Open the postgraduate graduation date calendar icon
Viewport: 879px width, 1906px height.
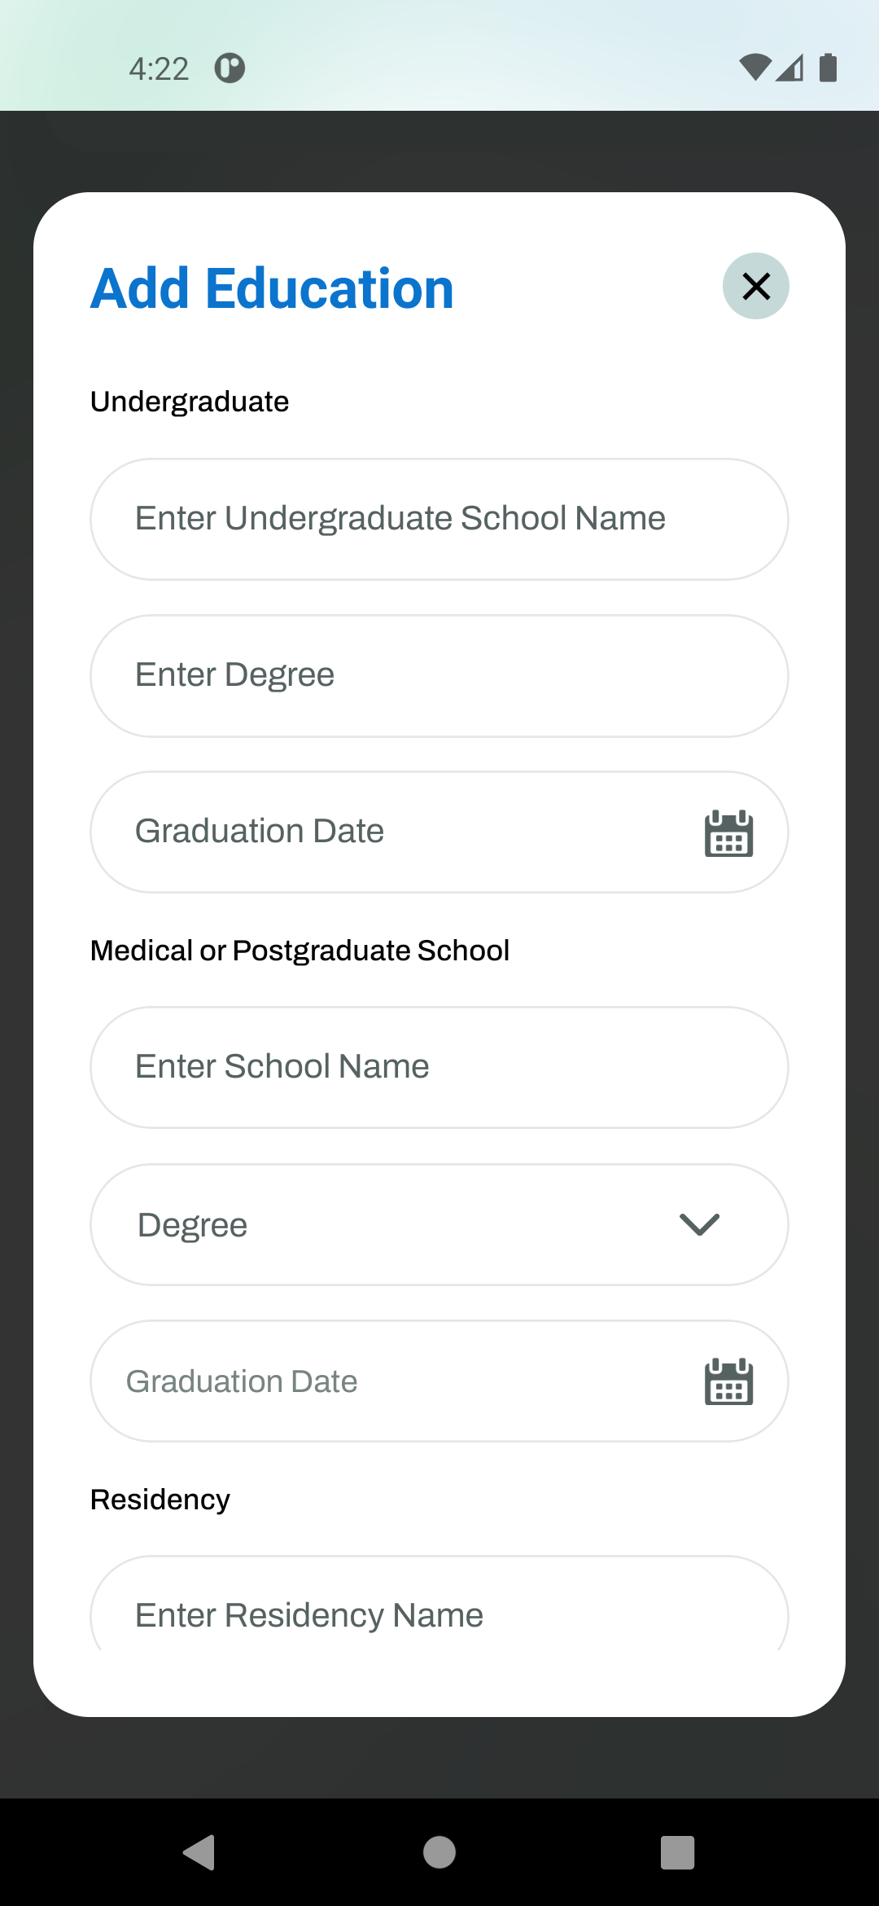tap(728, 1381)
